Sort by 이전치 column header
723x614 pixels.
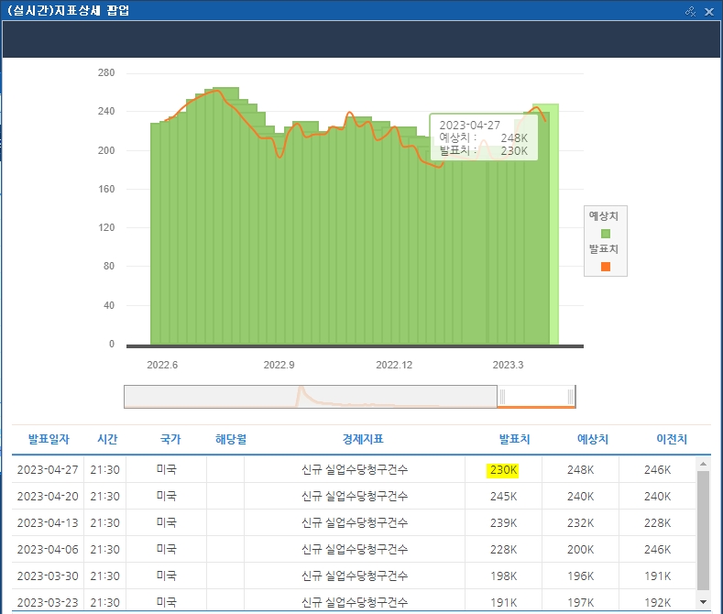[672, 439]
